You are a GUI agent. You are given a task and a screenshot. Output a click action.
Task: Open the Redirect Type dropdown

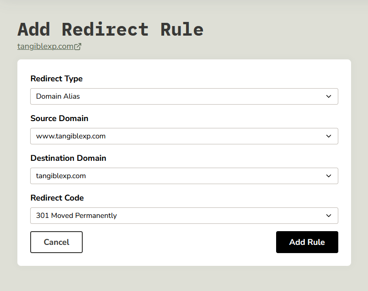pos(184,96)
